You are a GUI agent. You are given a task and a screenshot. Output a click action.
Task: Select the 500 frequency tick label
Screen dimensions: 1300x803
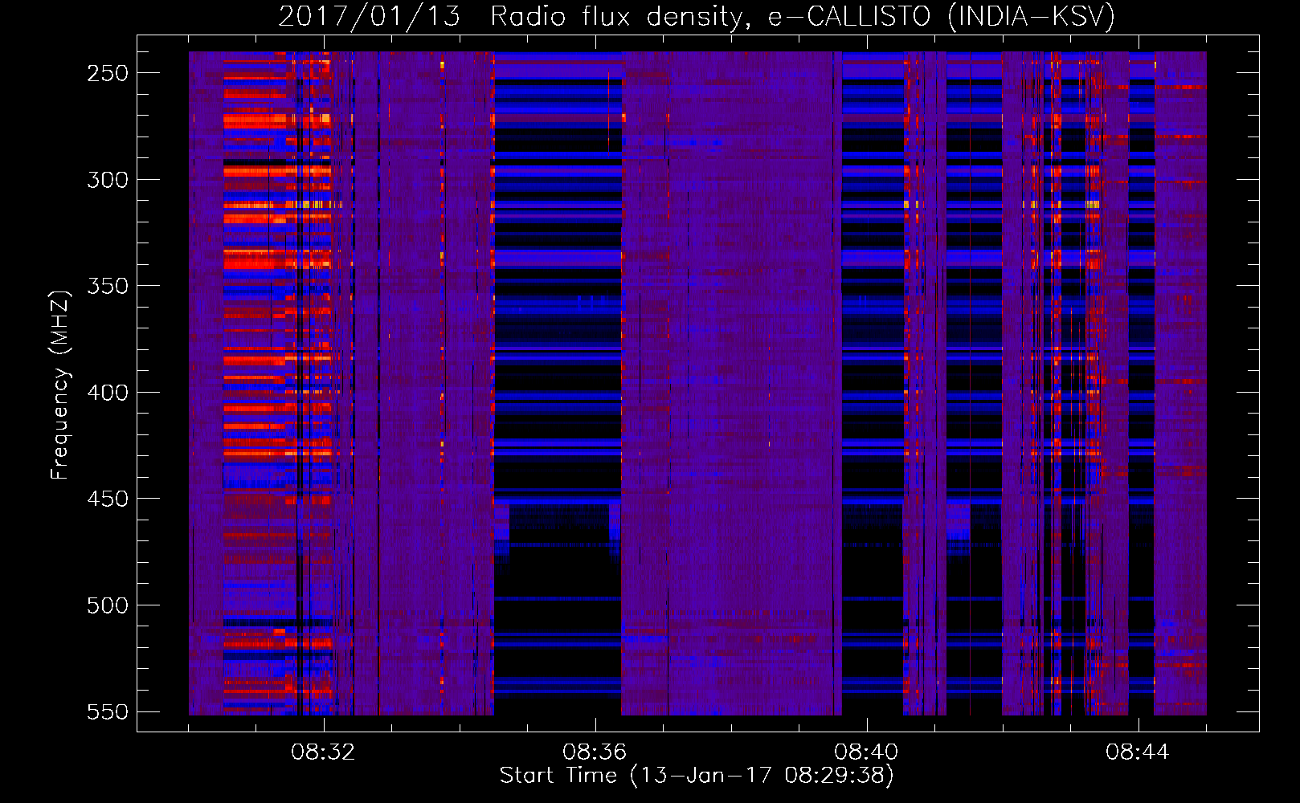[x=108, y=605]
